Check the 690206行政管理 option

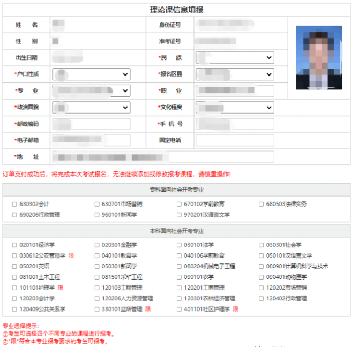coord(14,215)
